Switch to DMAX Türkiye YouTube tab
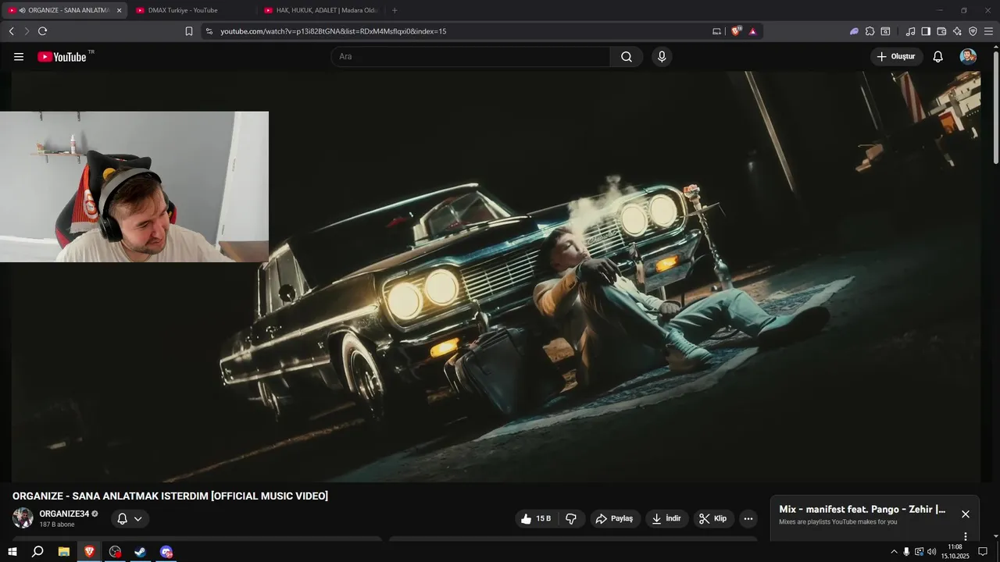This screenshot has height=562, width=1000. [191, 10]
